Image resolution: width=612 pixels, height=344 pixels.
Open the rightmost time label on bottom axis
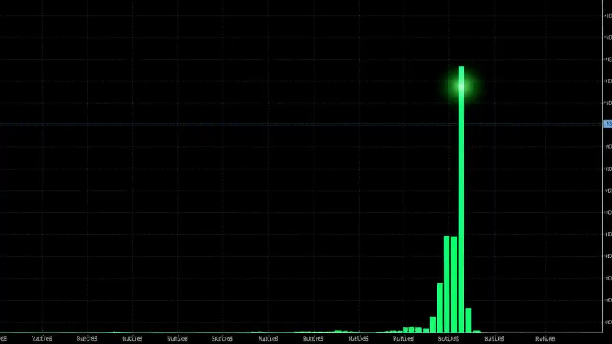pos(545,339)
